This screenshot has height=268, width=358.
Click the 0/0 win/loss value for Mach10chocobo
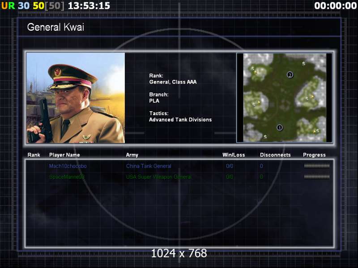coord(230,166)
